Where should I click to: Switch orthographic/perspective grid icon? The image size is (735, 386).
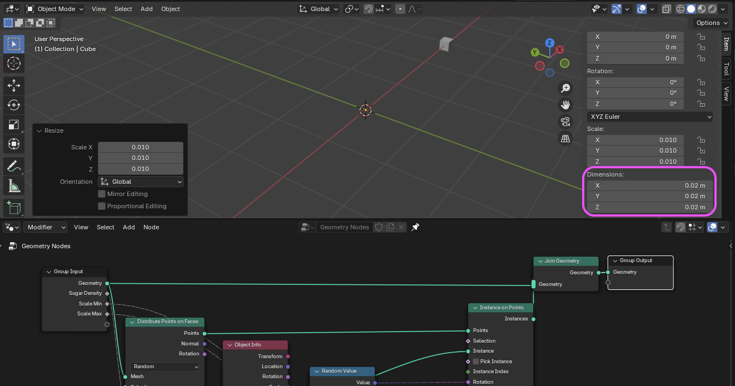click(565, 139)
